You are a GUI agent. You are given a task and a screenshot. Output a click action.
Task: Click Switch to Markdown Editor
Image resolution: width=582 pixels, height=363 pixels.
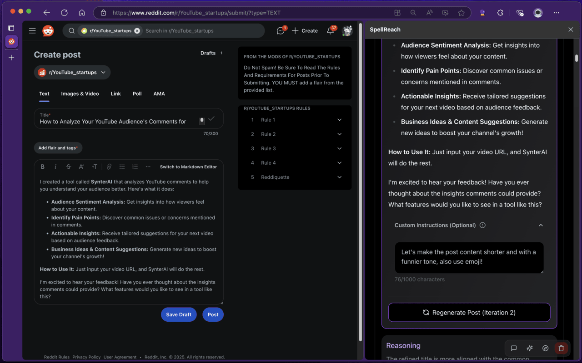[188, 167]
